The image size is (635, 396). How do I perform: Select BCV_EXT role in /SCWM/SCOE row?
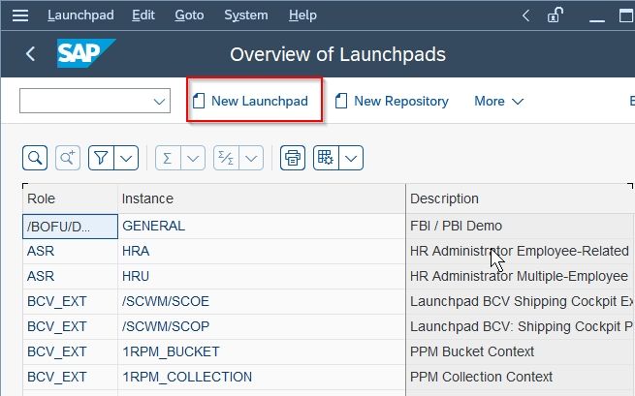[70, 301]
